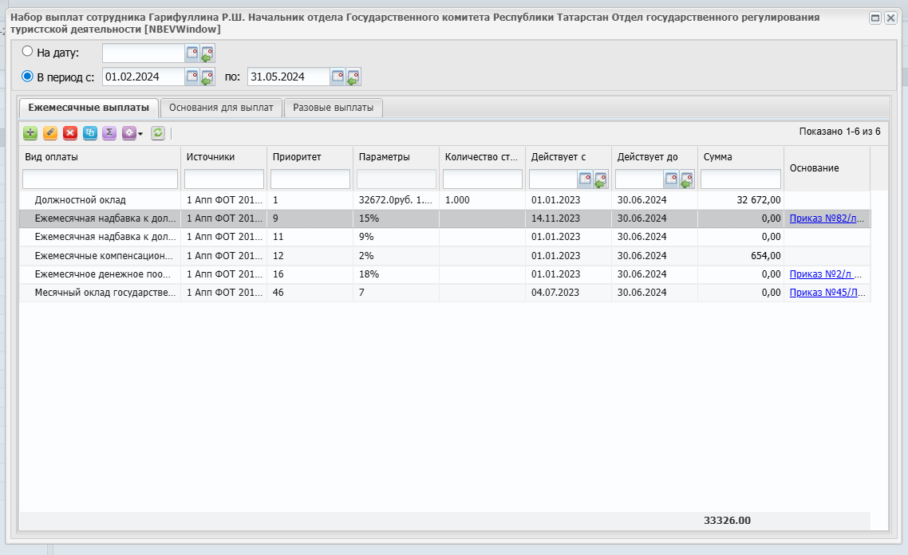Close the NBEVWindow dialog
The height and width of the screenshot is (555, 908).
(x=891, y=18)
